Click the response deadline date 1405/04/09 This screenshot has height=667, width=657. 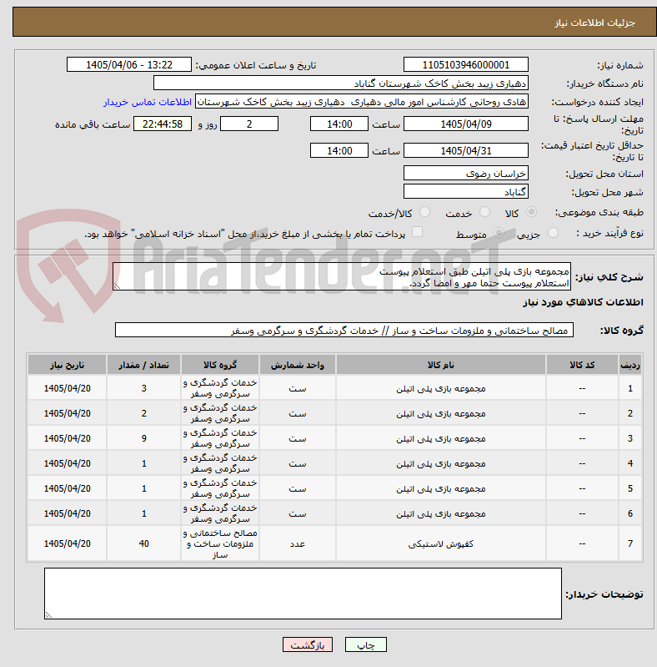[x=466, y=124]
